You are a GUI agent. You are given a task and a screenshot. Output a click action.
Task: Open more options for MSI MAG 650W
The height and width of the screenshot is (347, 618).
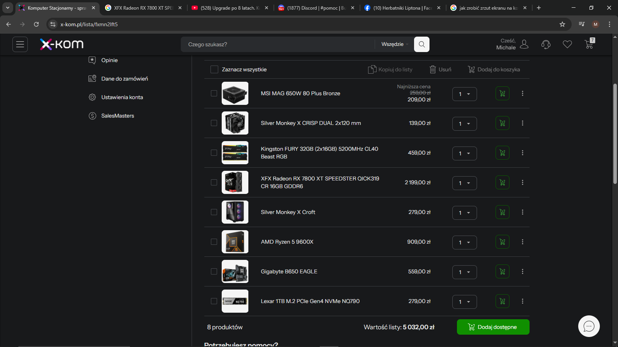tap(523, 93)
